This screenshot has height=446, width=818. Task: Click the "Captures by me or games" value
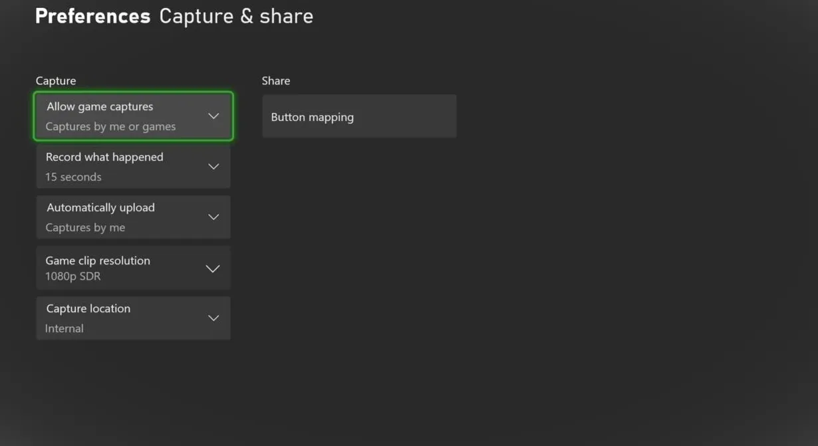coord(110,126)
